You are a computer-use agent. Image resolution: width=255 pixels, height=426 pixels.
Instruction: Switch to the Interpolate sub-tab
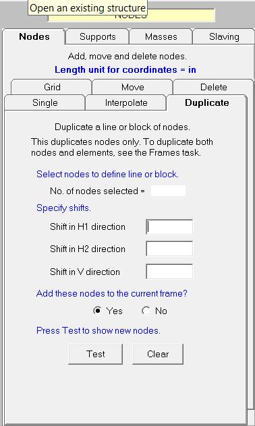click(126, 102)
